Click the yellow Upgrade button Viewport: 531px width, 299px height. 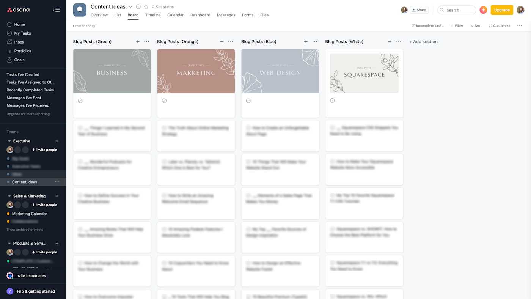(502, 10)
